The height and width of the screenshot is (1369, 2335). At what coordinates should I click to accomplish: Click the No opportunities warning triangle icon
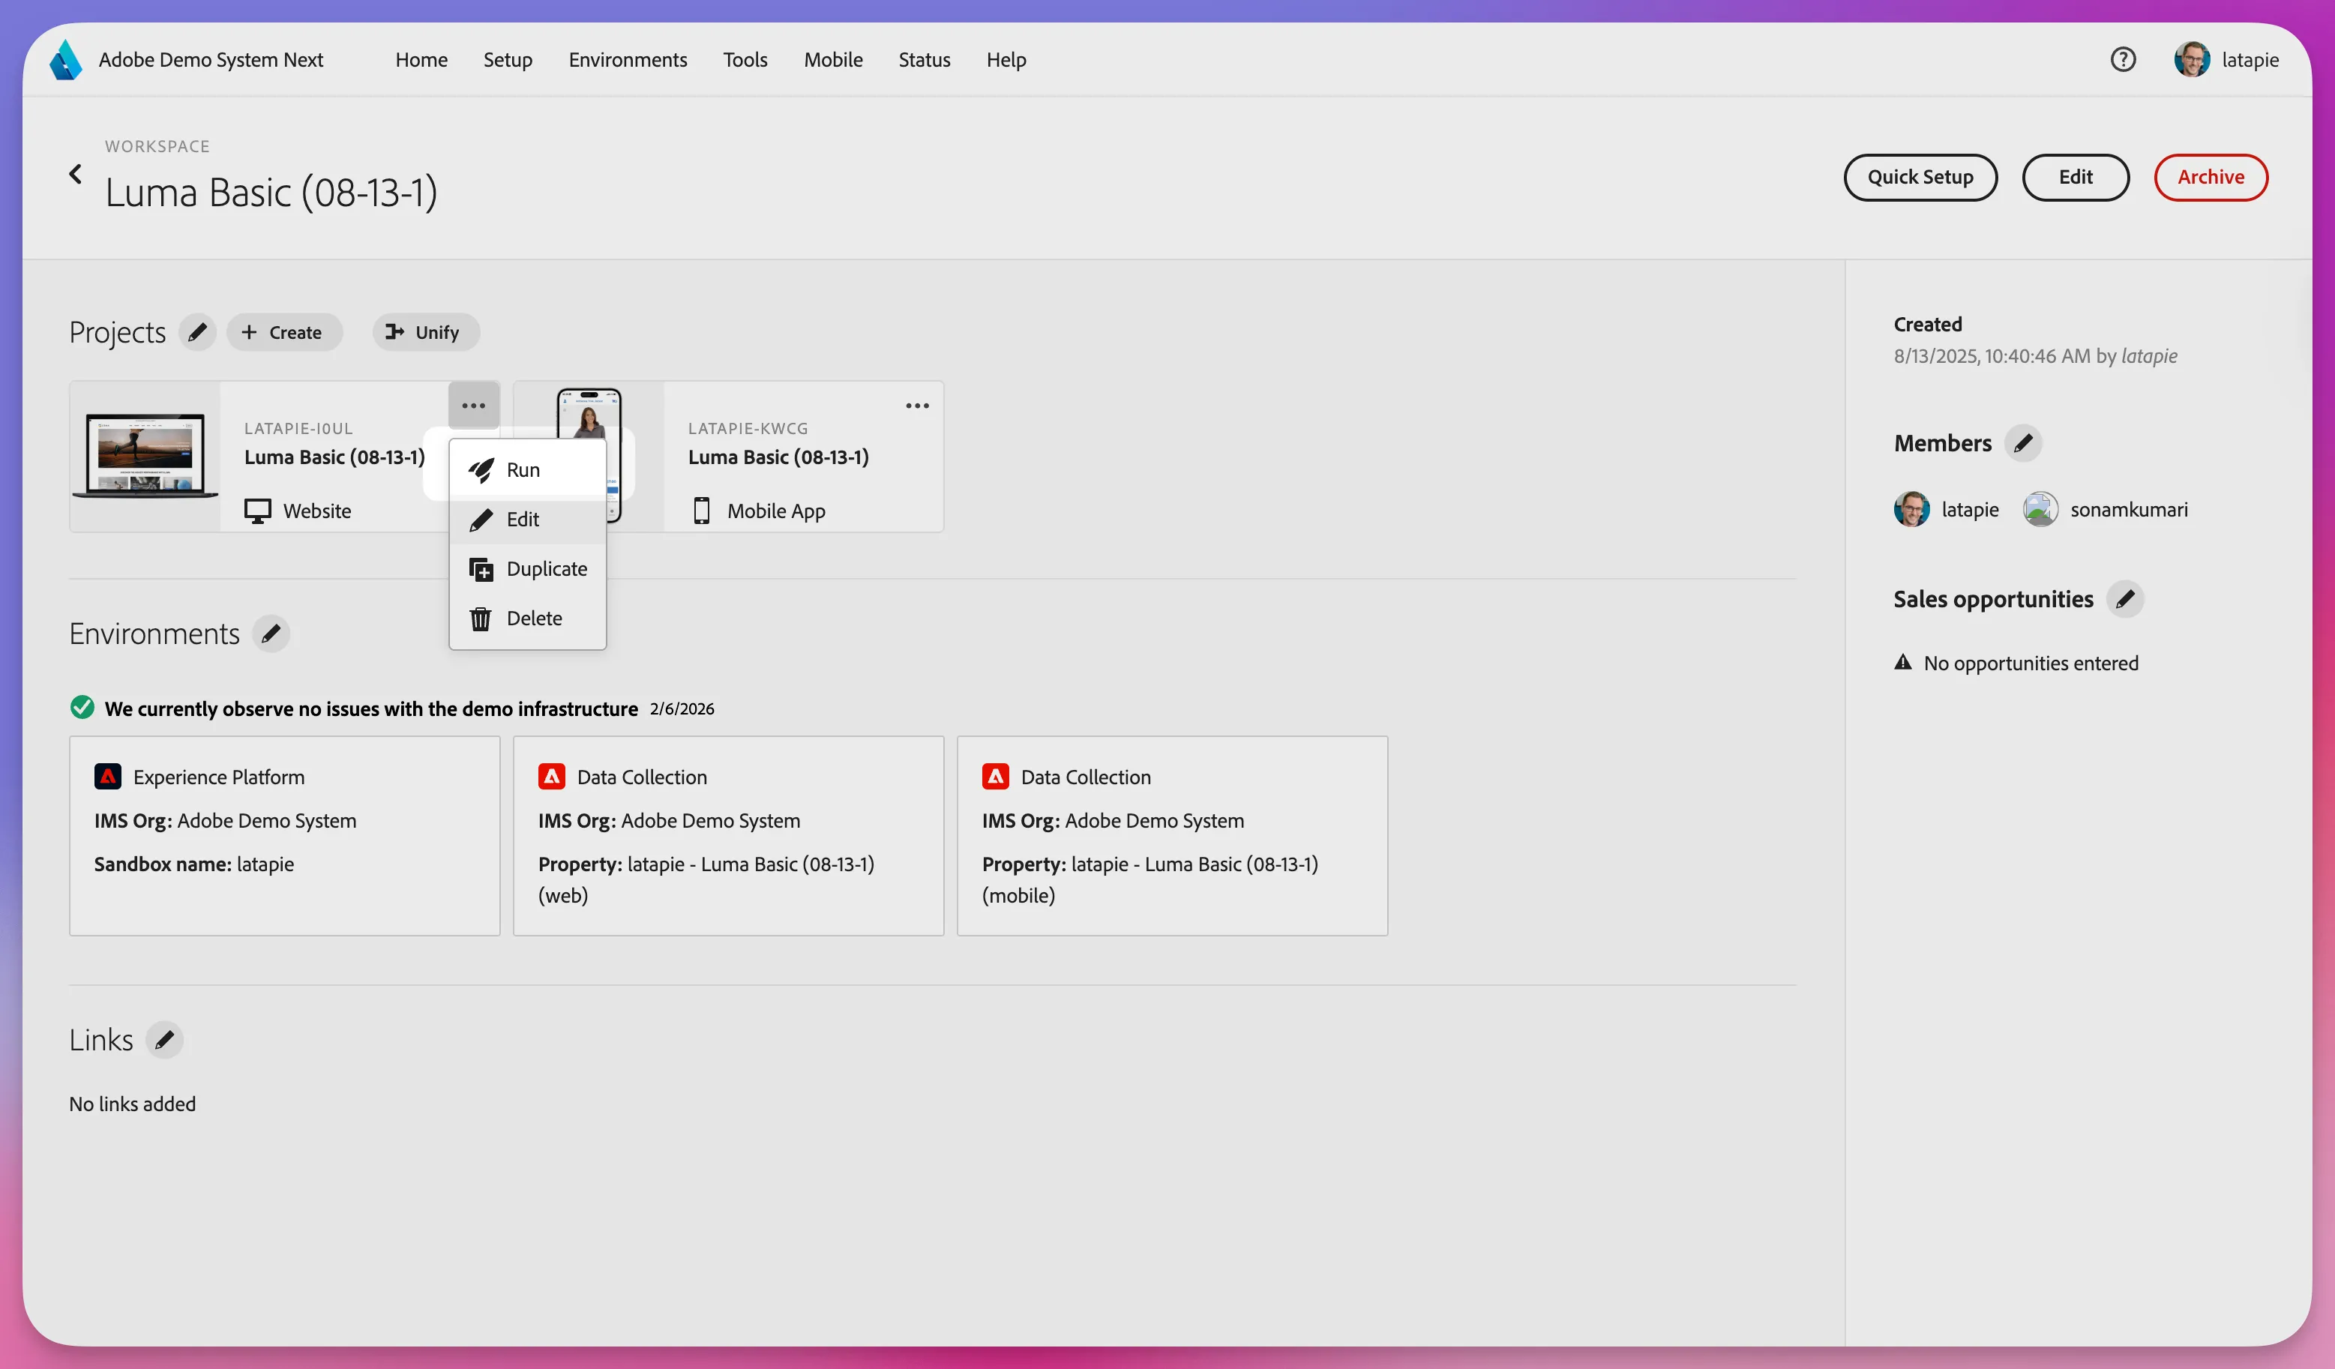pyautogui.click(x=1902, y=664)
